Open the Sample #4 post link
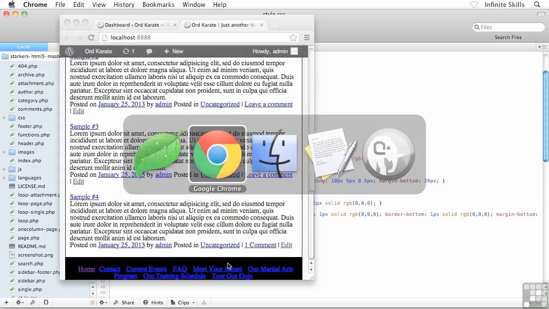The image size is (549, 309). click(x=84, y=197)
